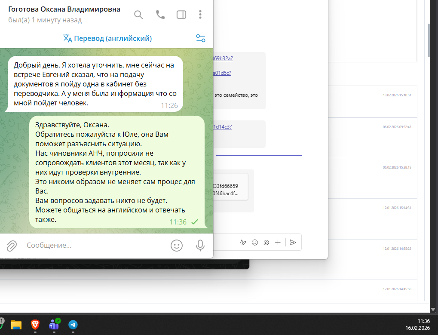
Task: Call Гоготова Оксана Владимировна
Action: point(160,15)
